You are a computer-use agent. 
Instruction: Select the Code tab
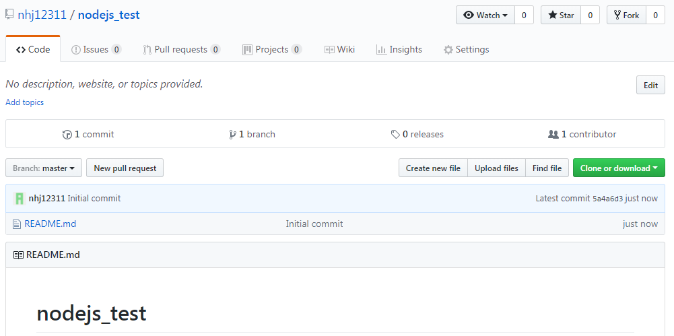[33, 49]
